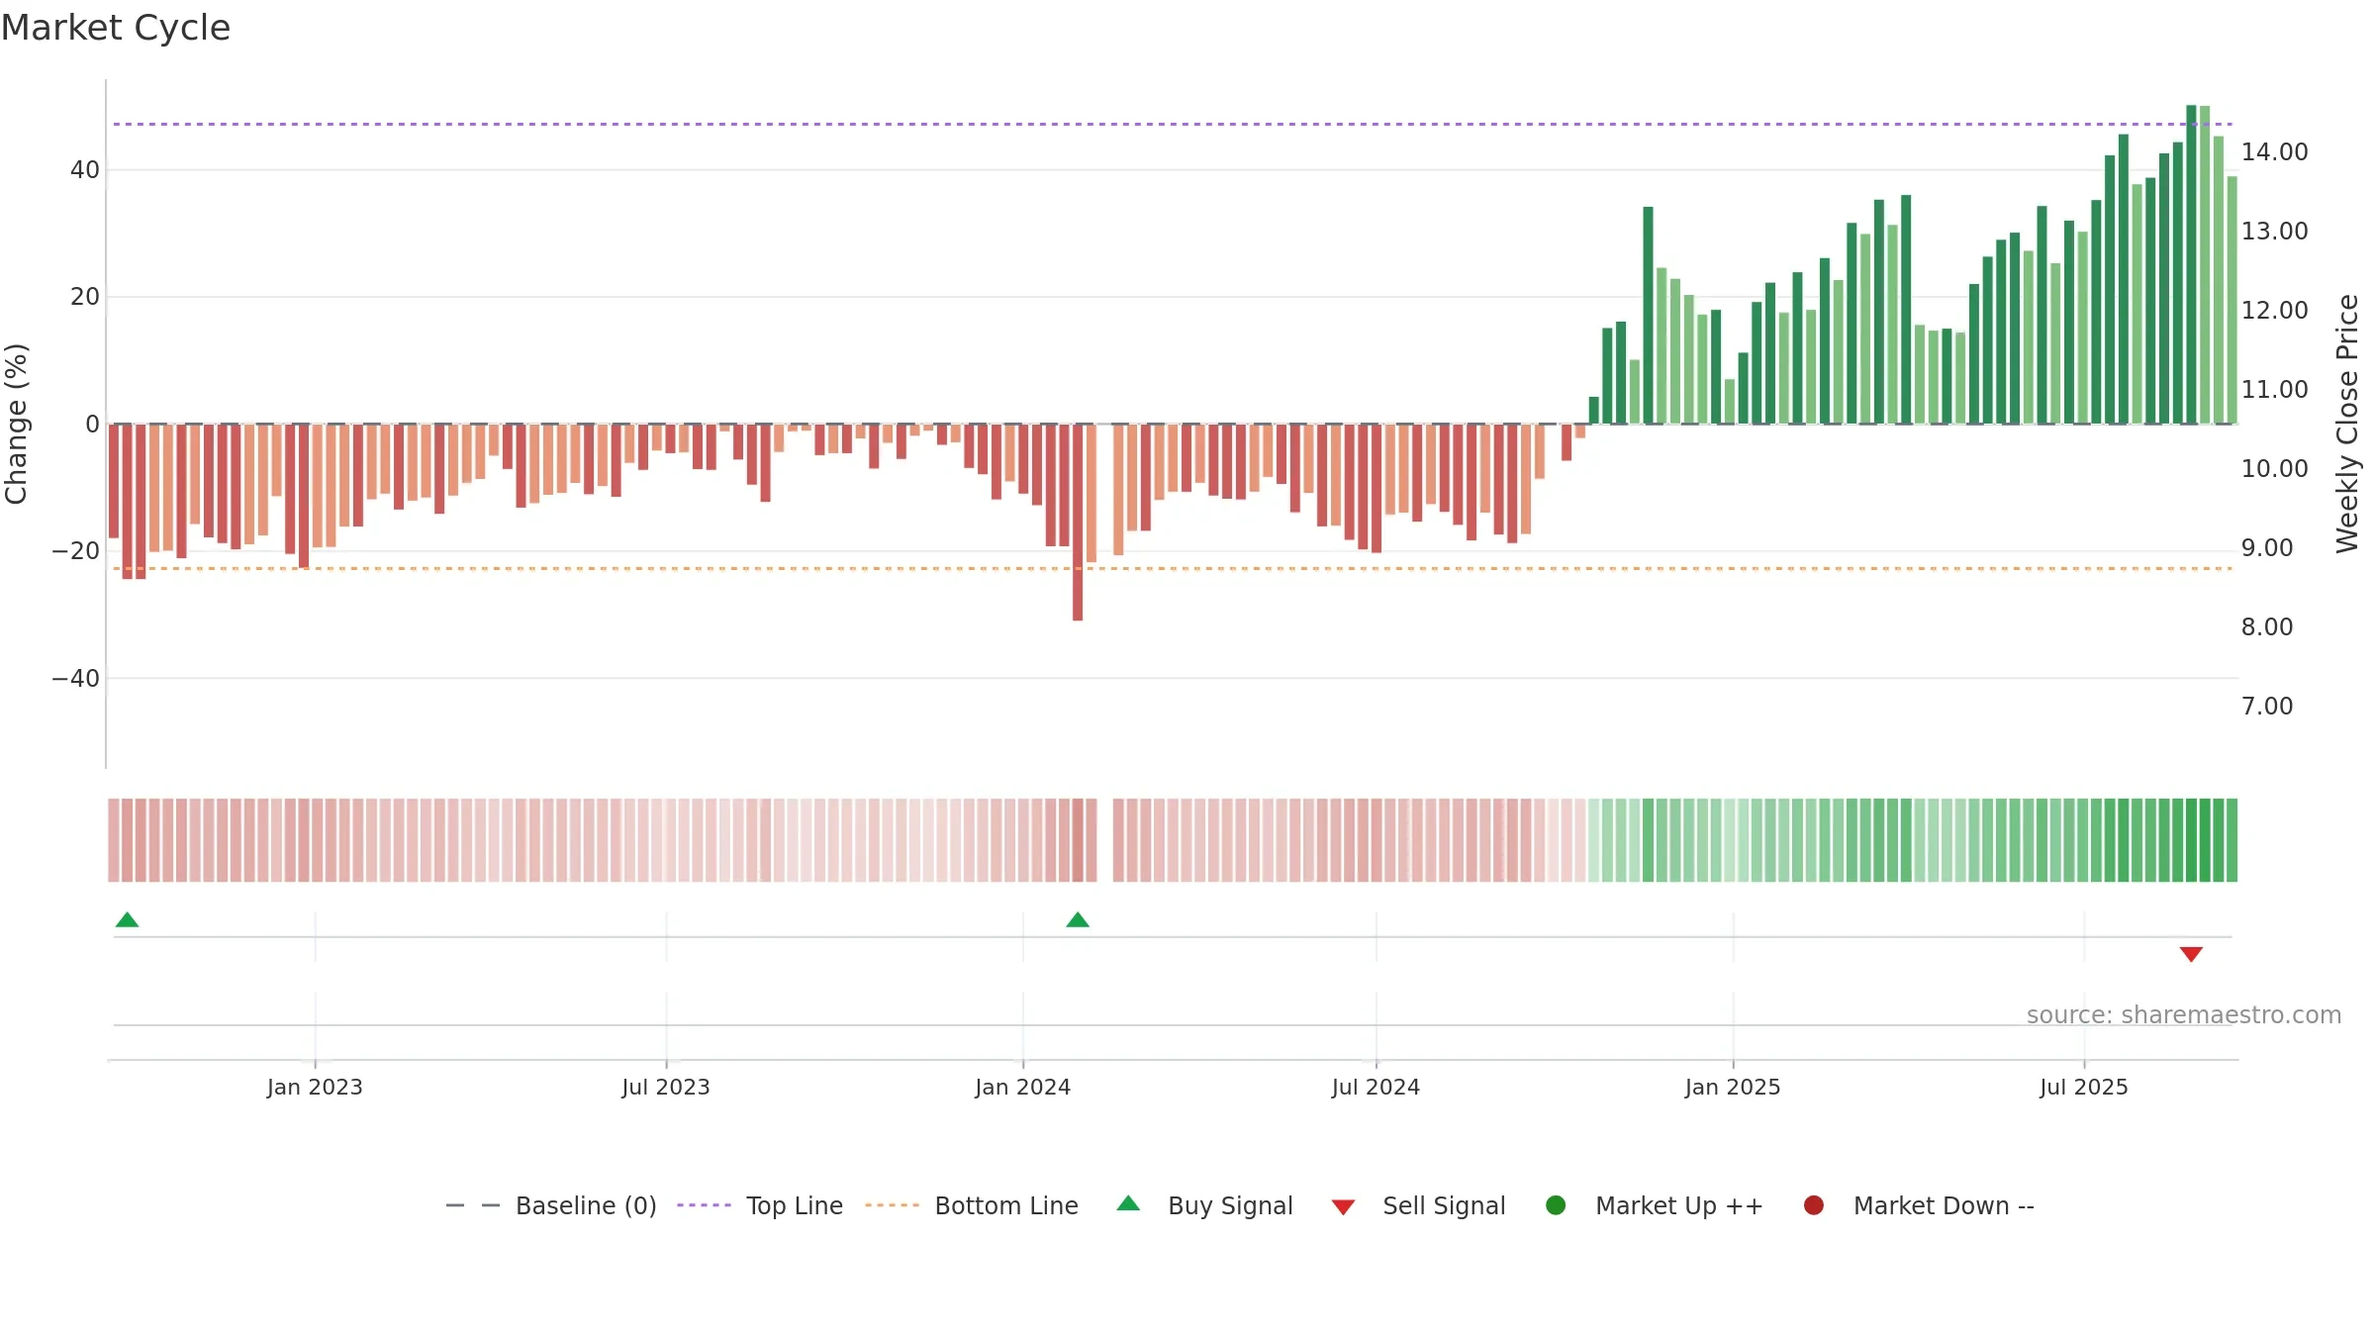
Task: Click the 7.00 price axis value
Action: point(2267,706)
